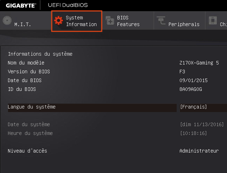This screenshot has width=227, height=173.
Task: Click the BIOS version value F3
Action: (x=182, y=72)
